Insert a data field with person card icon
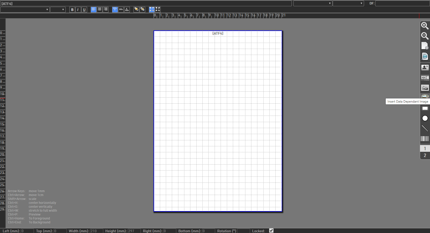Image resolution: width=430 pixels, height=233 pixels. pyautogui.click(x=425, y=67)
